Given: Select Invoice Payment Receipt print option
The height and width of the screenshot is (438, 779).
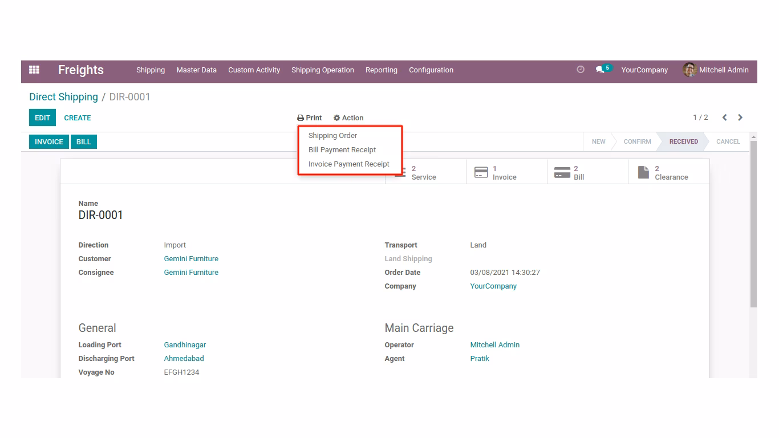Looking at the screenshot, I should [x=349, y=164].
